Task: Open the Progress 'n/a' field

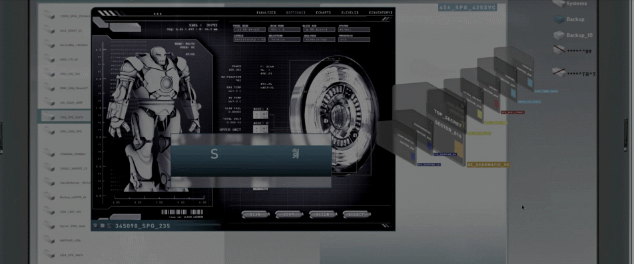Action: [x=354, y=39]
